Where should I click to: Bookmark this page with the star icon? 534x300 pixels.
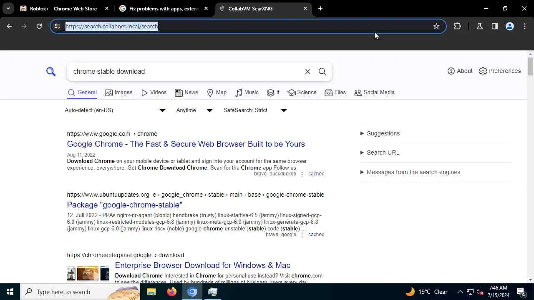pos(436,26)
